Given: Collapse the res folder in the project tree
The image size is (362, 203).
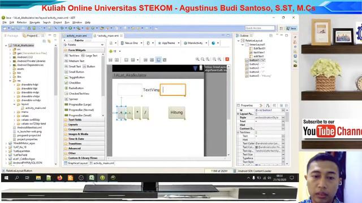Looking at the screenshot, I should tap(10, 81).
